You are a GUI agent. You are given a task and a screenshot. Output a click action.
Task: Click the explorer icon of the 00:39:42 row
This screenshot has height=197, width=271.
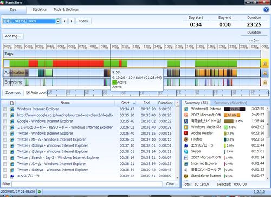point(12,176)
